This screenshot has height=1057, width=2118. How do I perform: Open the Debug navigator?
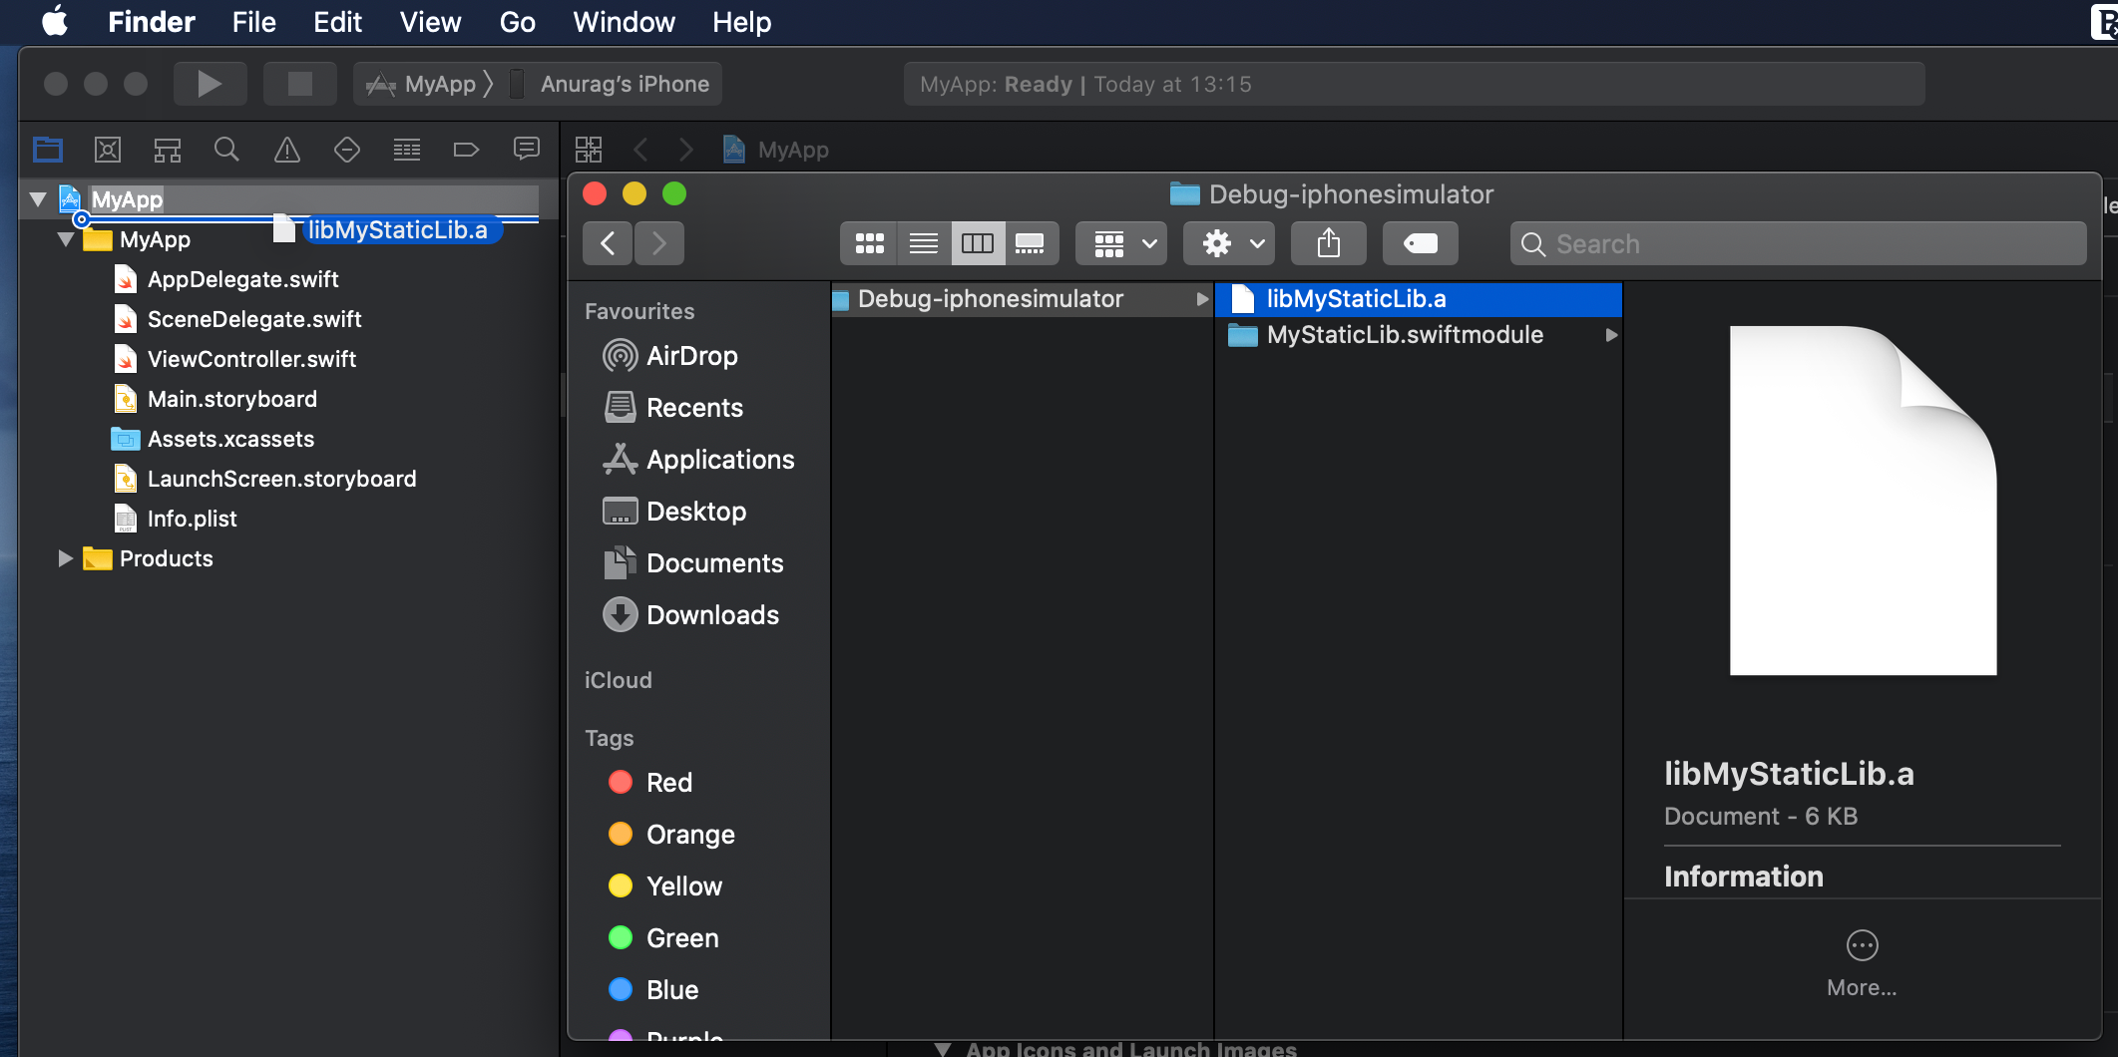tap(406, 150)
